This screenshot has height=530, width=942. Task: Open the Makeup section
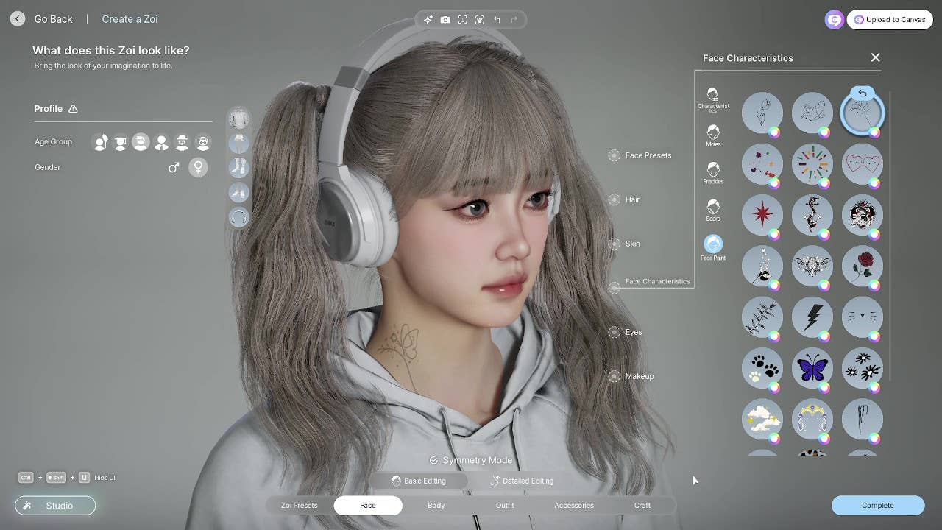(x=631, y=376)
